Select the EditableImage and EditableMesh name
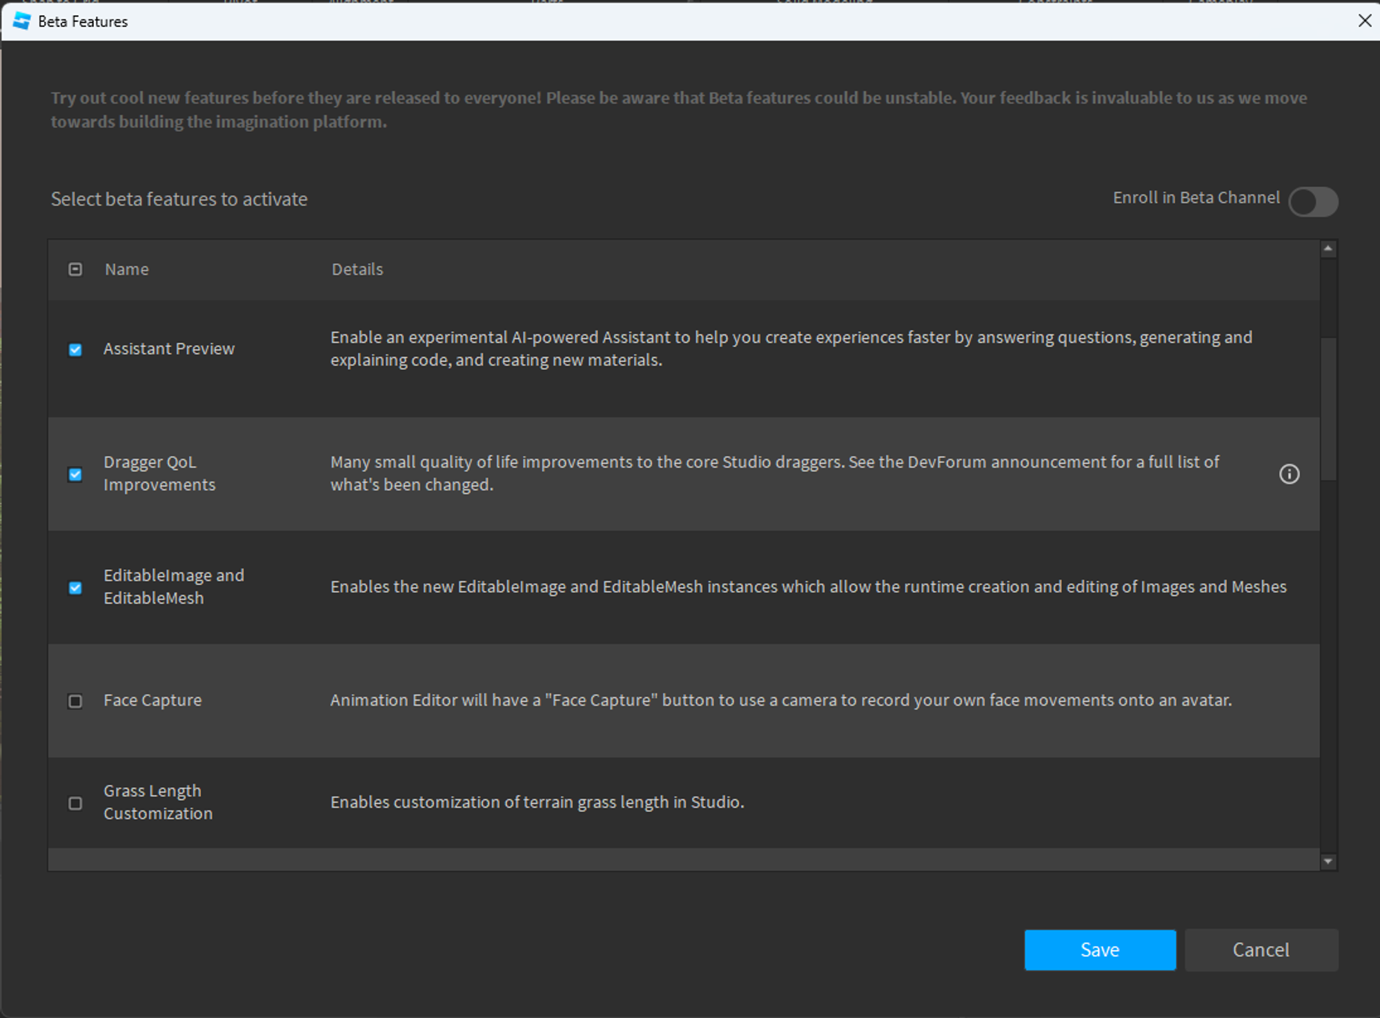1380x1018 pixels. 174,586
